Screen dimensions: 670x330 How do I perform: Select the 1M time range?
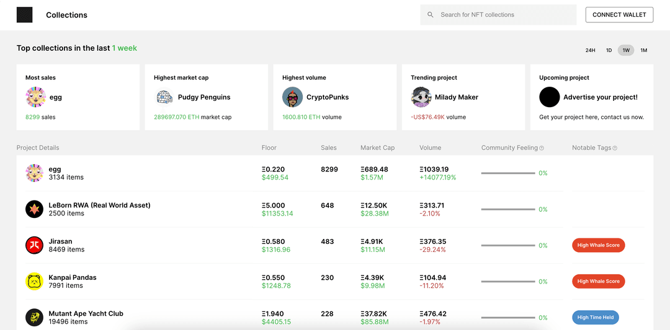(x=643, y=50)
